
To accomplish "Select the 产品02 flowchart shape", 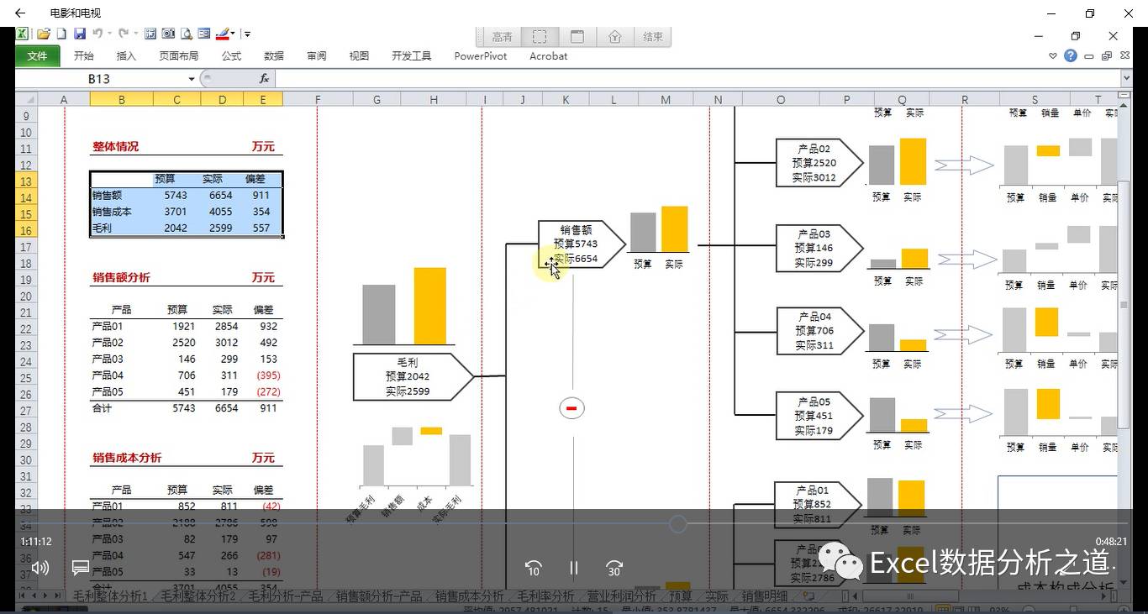I will click(x=819, y=163).
